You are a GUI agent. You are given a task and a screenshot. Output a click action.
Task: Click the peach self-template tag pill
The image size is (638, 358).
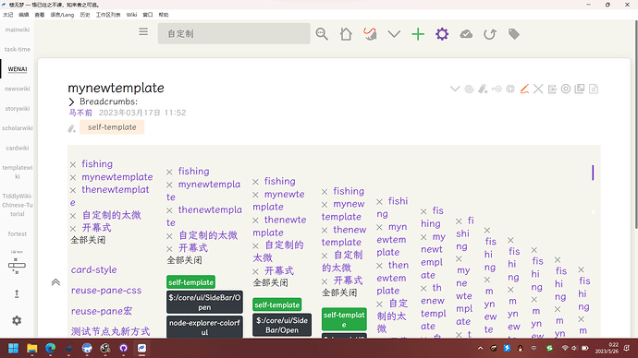click(112, 127)
